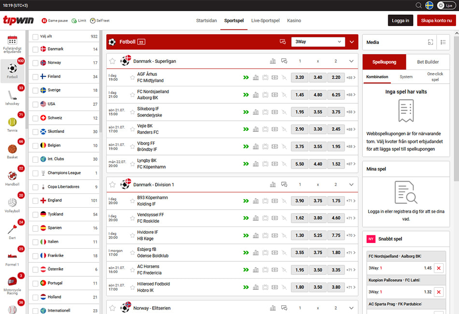
Task: Toggle the Ljus light theme switch
Action: point(446,5)
